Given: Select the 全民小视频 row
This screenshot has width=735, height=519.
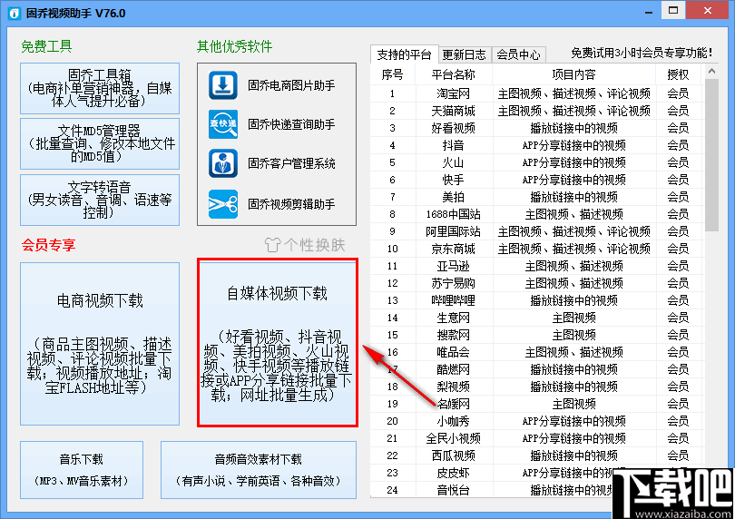Looking at the screenshot, I should pyautogui.click(x=537, y=438).
